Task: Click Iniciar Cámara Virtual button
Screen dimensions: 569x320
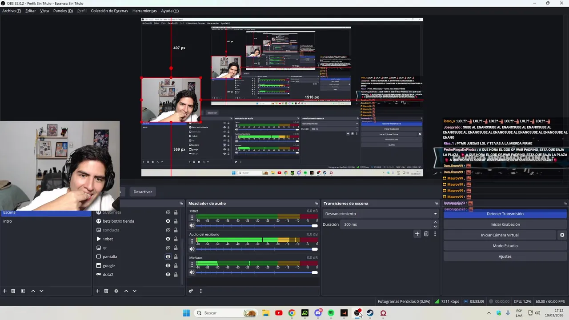Action: (x=500, y=235)
